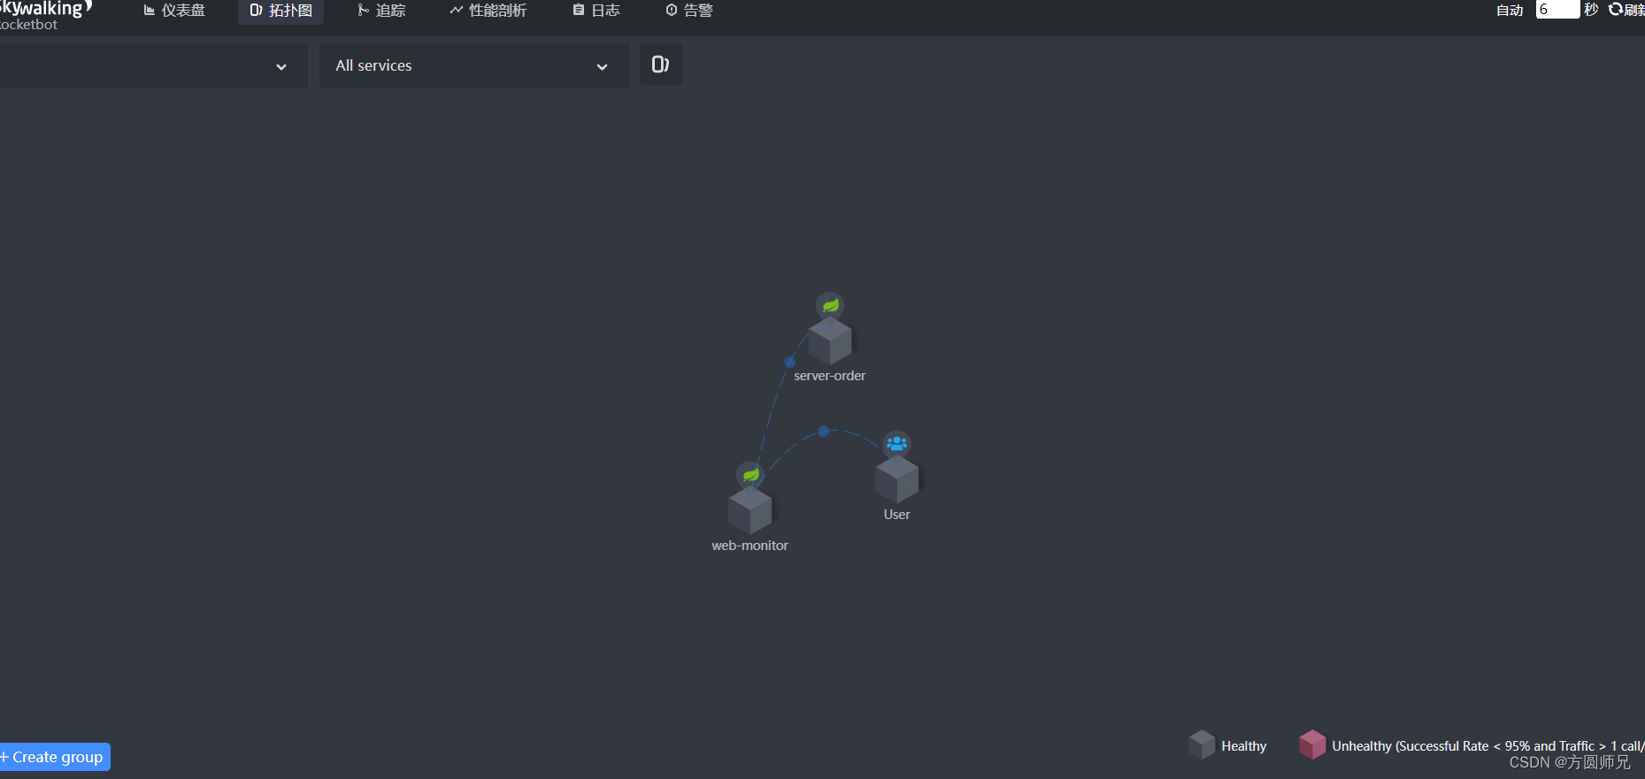Click the User node label
This screenshot has height=779, width=1645.
(x=897, y=515)
